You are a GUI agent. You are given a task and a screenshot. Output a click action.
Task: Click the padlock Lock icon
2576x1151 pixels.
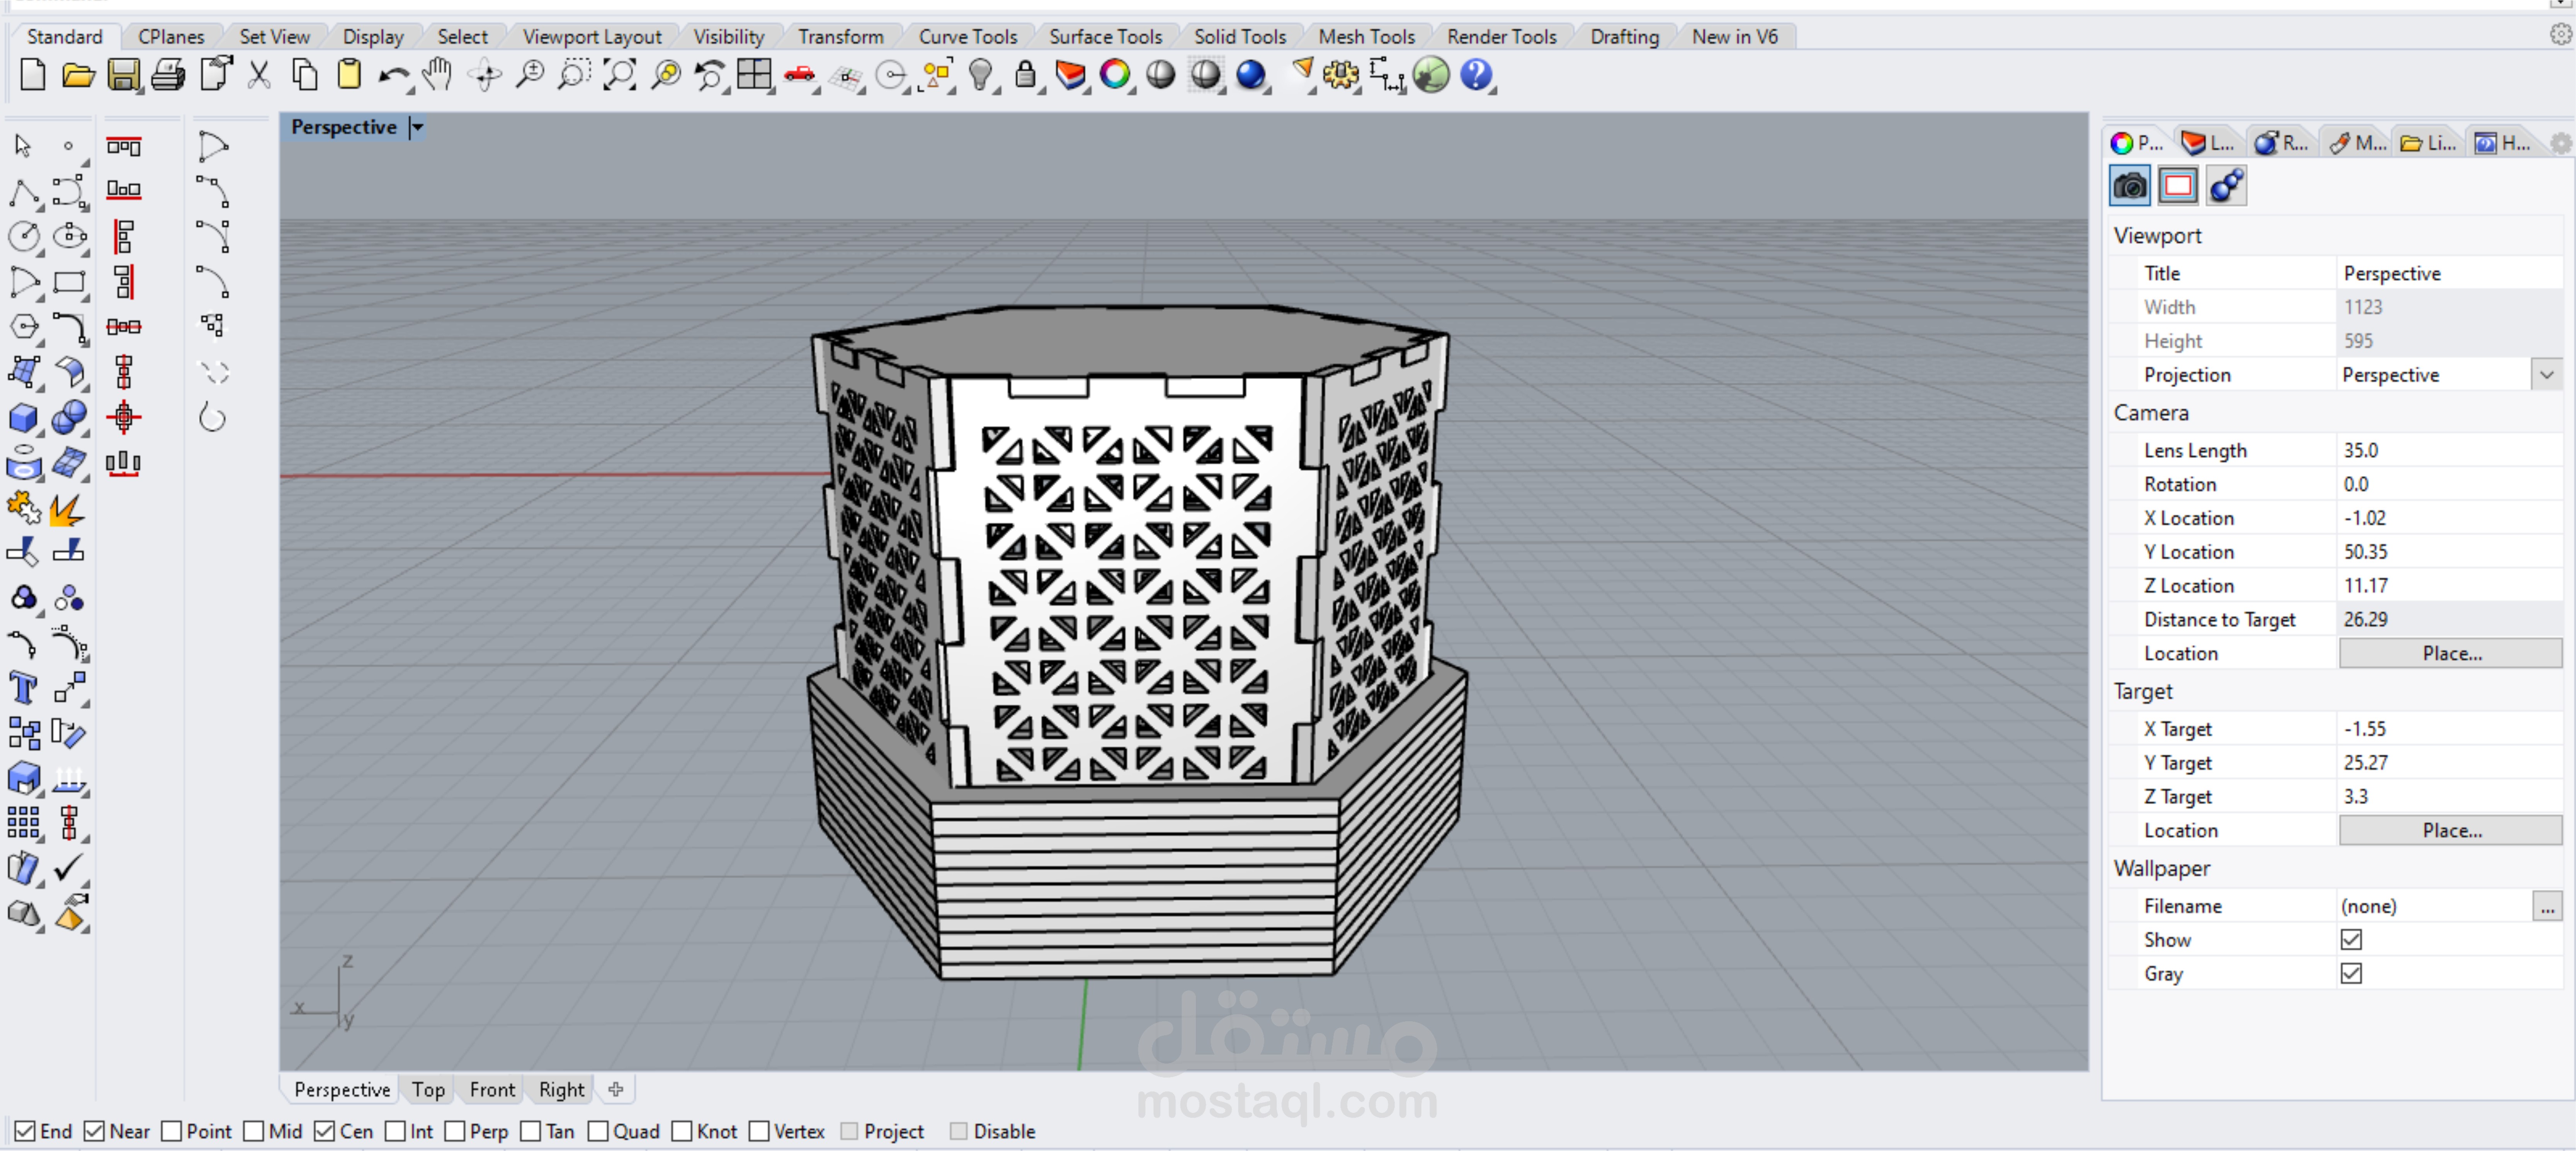pos(1025,75)
